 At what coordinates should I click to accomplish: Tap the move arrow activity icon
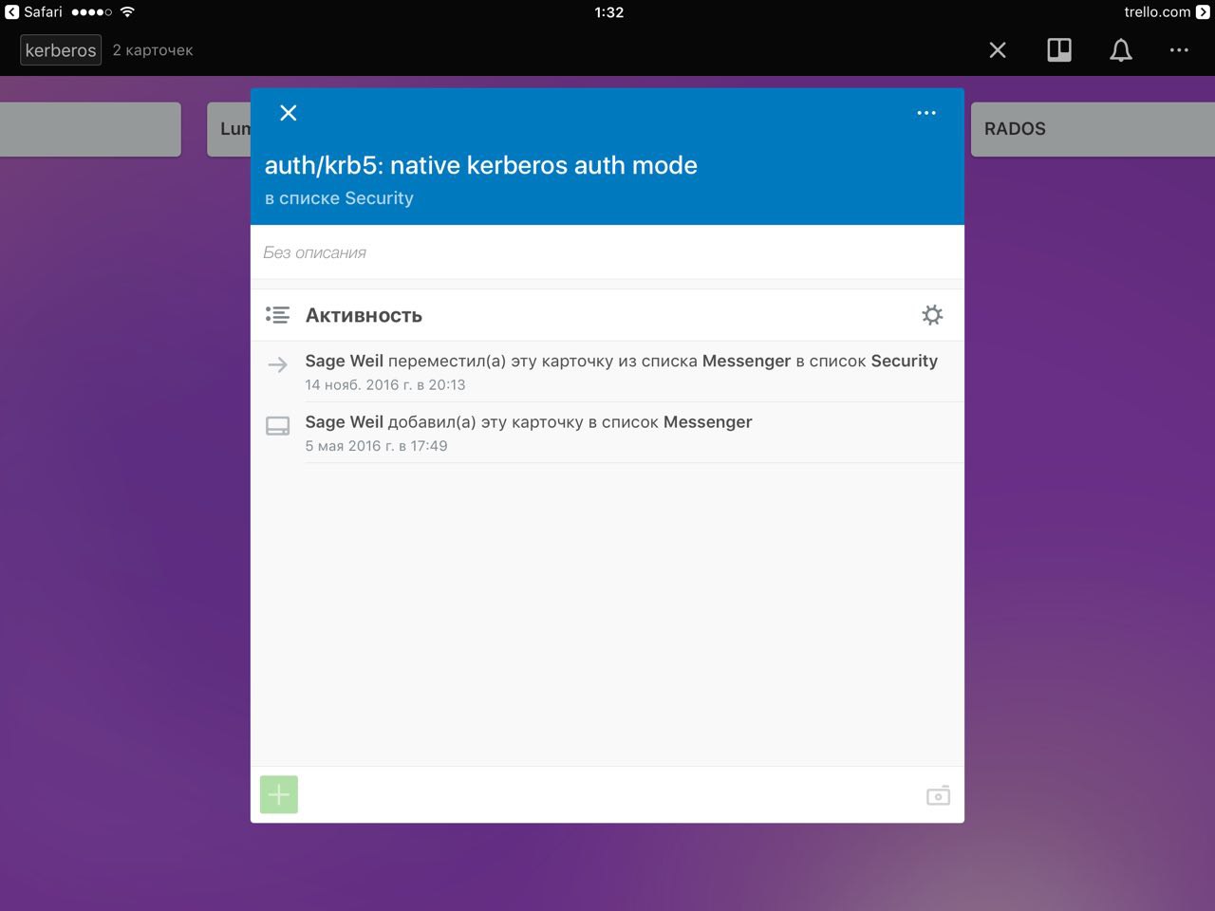(277, 364)
